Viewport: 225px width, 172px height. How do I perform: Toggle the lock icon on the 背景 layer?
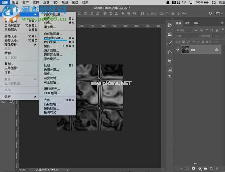216,50
